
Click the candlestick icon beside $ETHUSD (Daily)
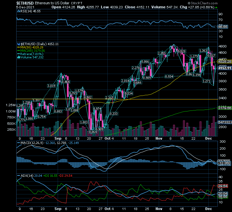pos(19,44)
